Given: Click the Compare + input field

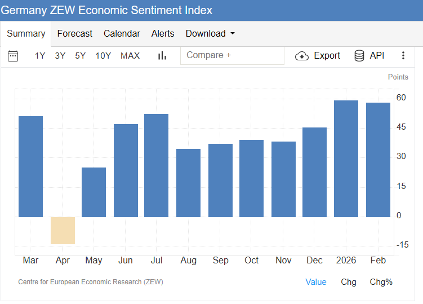Looking at the screenshot, I should (x=232, y=55).
